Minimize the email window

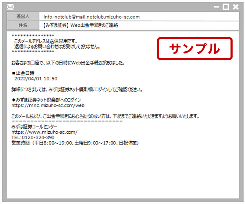pyautogui.click(x=217, y=7)
